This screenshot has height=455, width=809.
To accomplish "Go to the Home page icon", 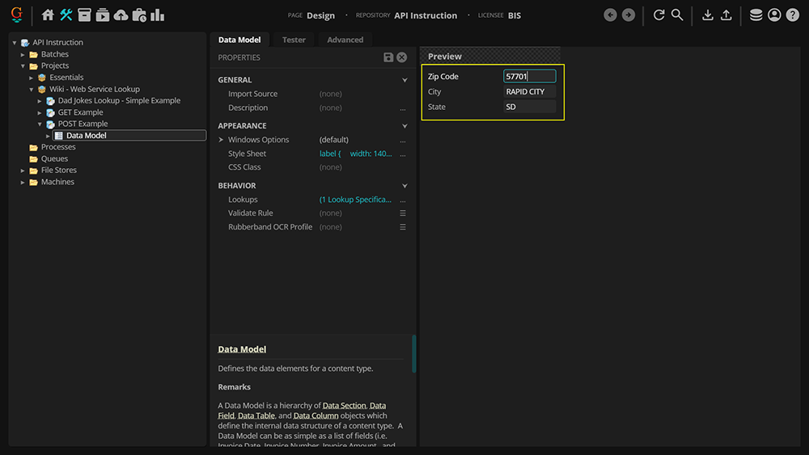I will pyautogui.click(x=48, y=15).
